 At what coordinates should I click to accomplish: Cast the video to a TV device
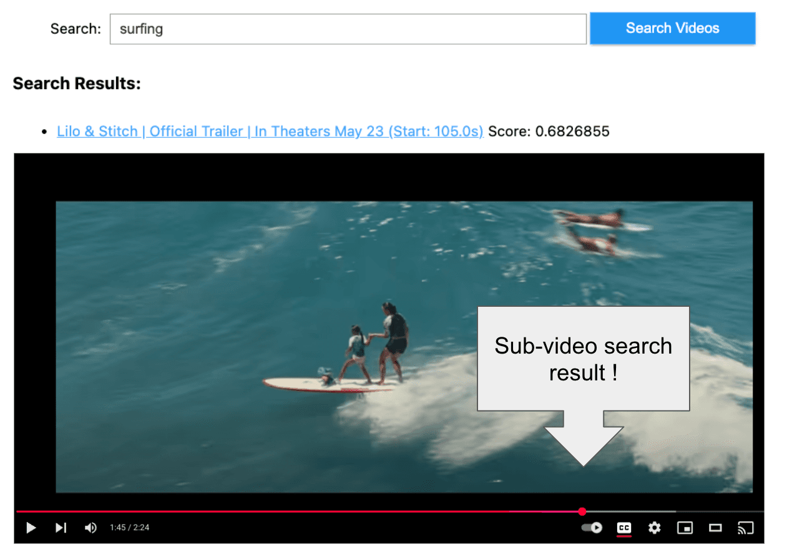tap(745, 528)
